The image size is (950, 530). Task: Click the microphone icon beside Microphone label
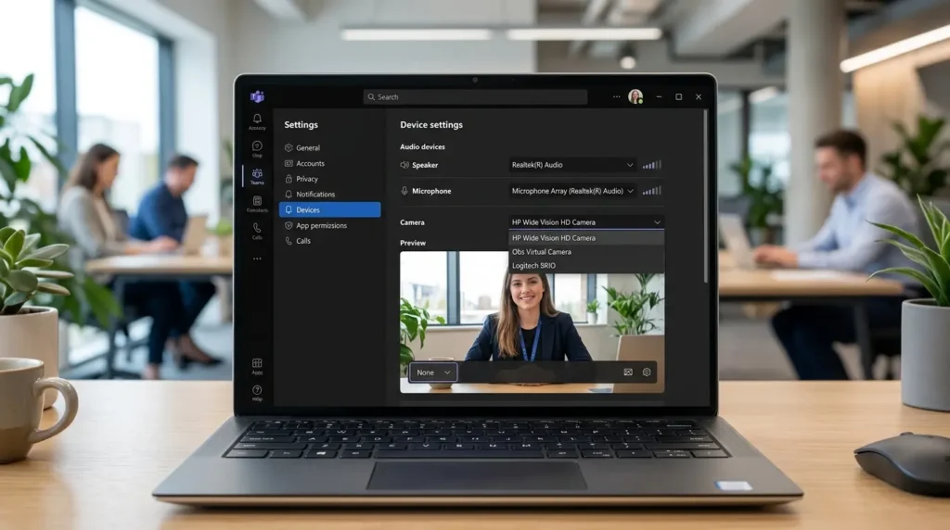(x=404, y=191)
